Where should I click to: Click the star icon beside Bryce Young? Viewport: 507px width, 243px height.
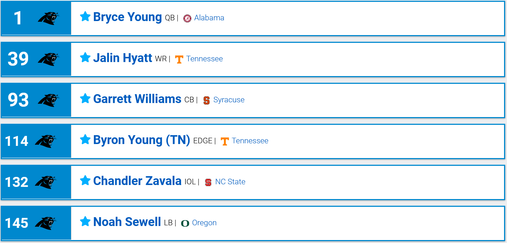[x=85, y=16]
